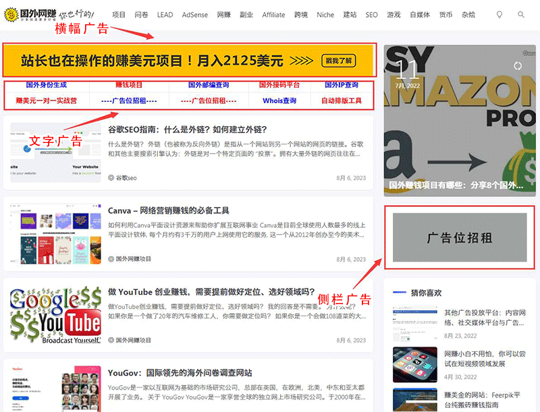The image size is (540, 412).
Task: Open sidebar post 网赚小白不用怕
Action: coord(485,359)
